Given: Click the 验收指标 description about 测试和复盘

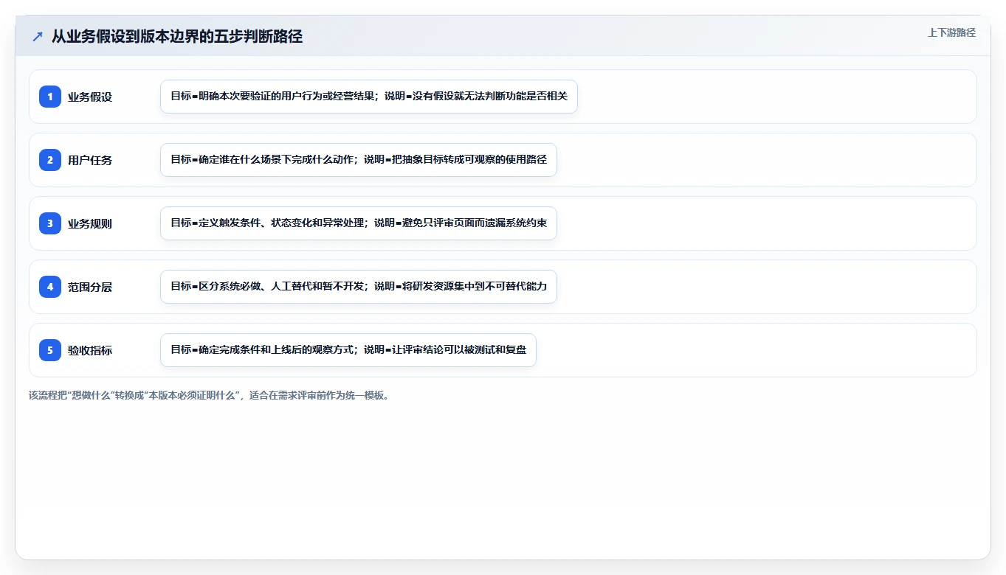Looking at the screenshot, I should pos(348,350).
